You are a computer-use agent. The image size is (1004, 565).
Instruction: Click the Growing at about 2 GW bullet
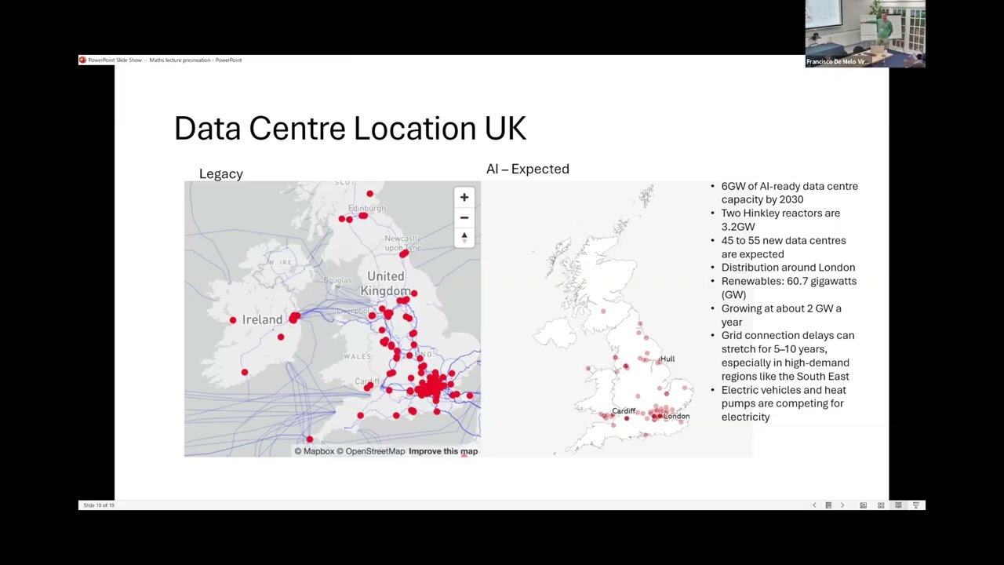click(x=781, y=315)
